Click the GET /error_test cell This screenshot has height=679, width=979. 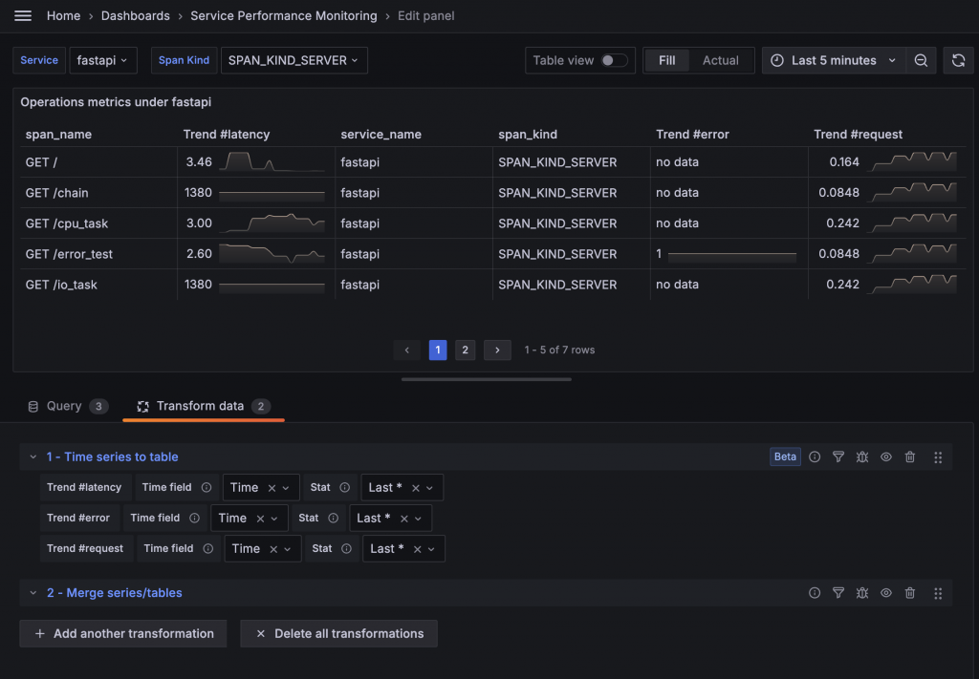(x=98, y=254)
